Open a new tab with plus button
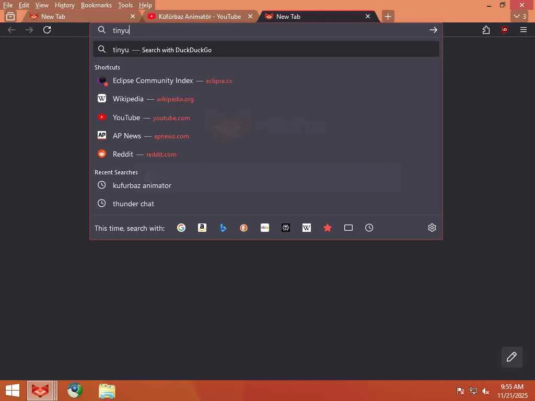This screenshot has height=401, width=535. [388, 16]
